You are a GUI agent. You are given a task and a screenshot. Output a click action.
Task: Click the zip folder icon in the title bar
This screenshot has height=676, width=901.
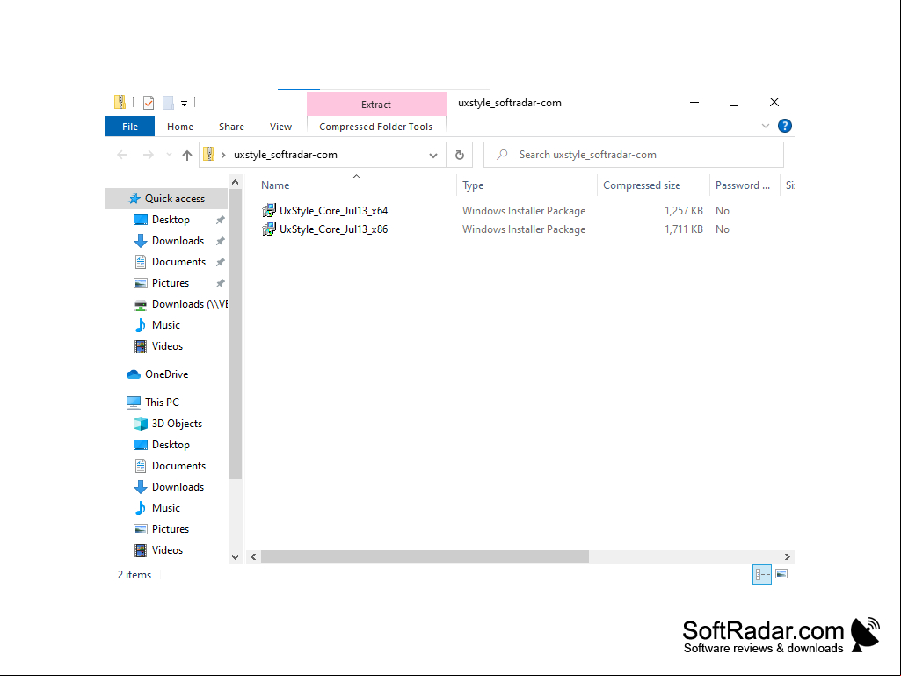point(120,102)
